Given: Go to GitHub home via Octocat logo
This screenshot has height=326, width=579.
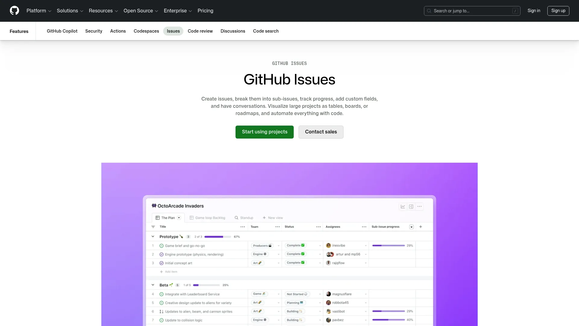Looking at the screenshot, I should tap(14, 11).
